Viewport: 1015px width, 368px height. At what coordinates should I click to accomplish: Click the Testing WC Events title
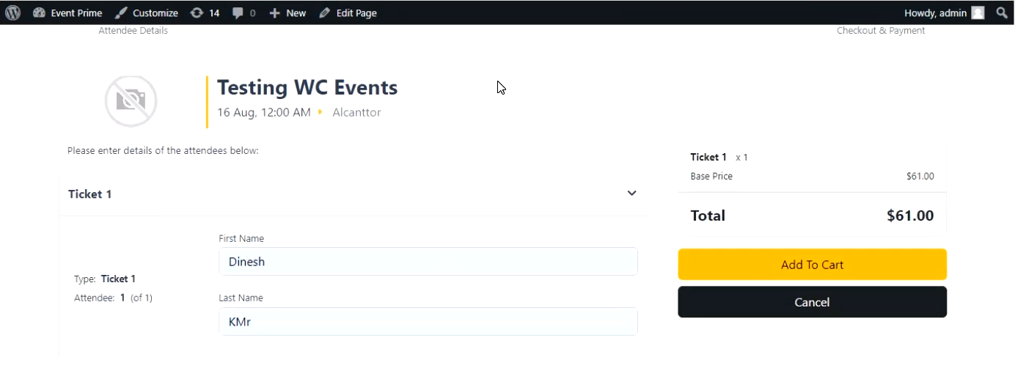coord(307,88)
